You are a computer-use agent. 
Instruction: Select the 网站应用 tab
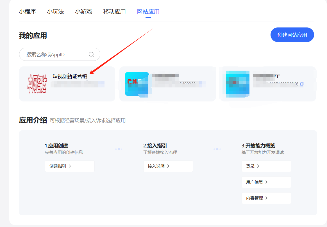pos(148,11)
